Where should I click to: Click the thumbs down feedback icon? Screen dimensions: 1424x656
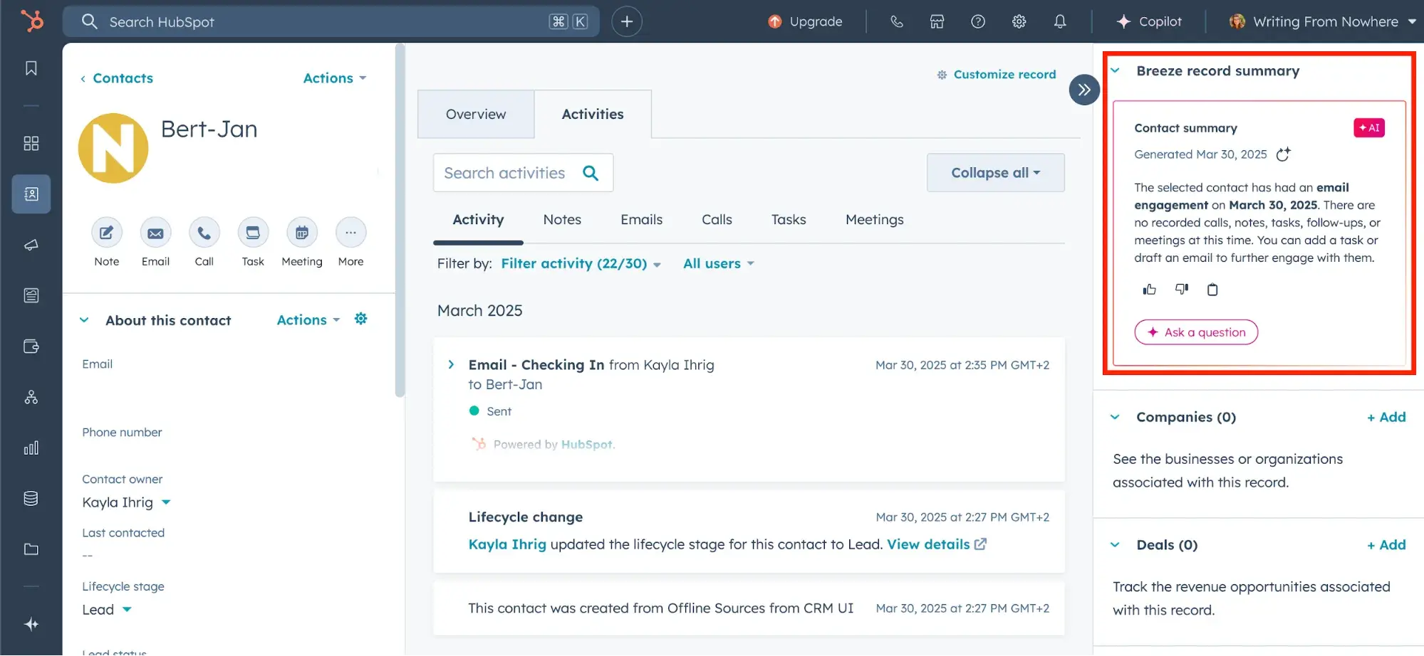[1181, 289]
